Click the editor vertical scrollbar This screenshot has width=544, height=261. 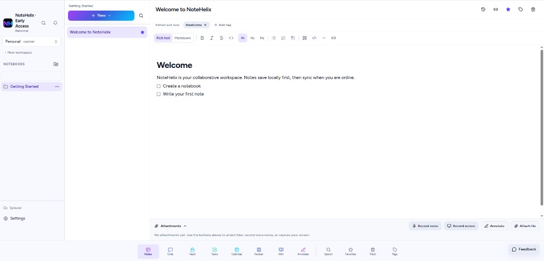[x=542, y=127]
